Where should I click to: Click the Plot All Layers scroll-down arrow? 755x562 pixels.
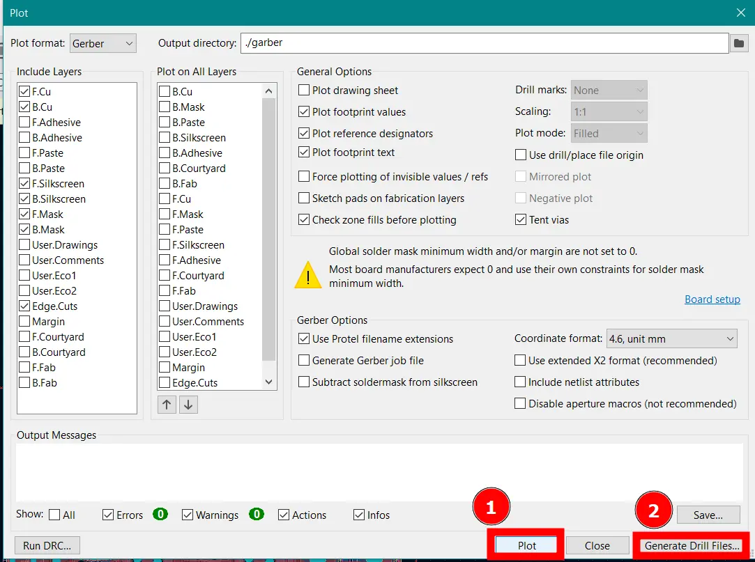pyautogui.click(x=269, y=382)
